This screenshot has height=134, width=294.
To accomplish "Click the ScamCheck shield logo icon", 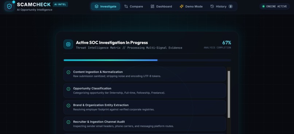I will pos(9,6).
